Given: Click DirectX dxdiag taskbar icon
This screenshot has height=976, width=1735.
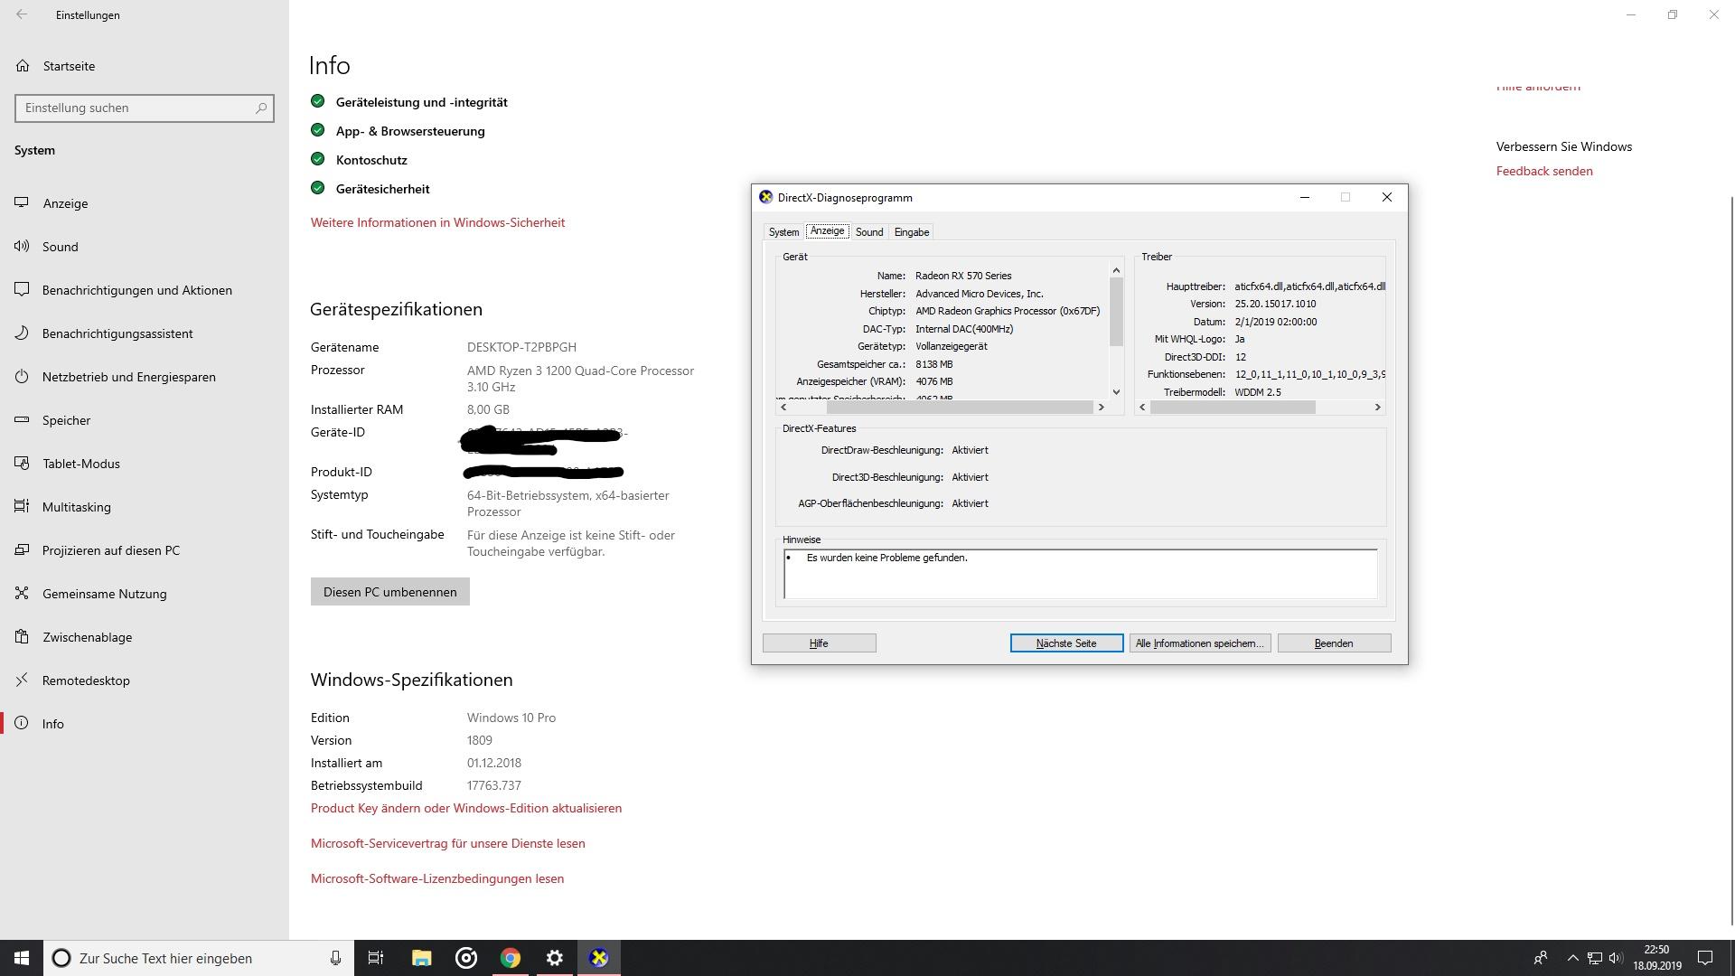Looking at the screenshot, I should tap(599, 958).
